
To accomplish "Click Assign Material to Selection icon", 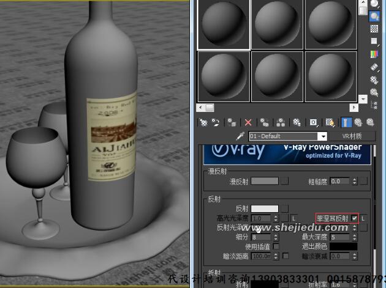I will point(233,122).
